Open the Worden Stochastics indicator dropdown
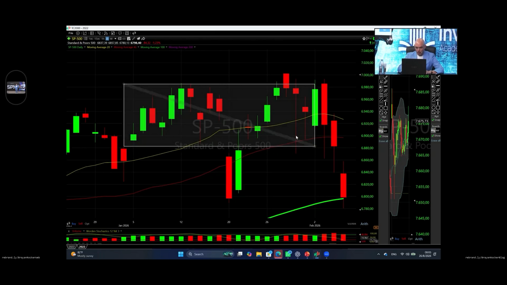The width and height of the screenshot is (507, 285). tap(121, 231)
